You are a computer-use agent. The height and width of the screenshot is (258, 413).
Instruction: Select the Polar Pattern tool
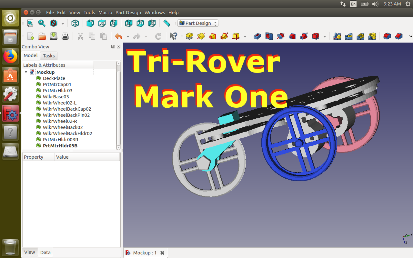360,36
